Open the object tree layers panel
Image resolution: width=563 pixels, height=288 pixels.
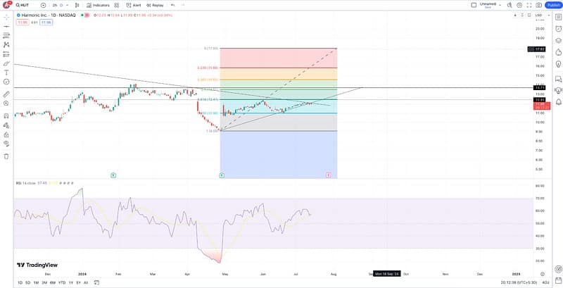pos(558,41)
